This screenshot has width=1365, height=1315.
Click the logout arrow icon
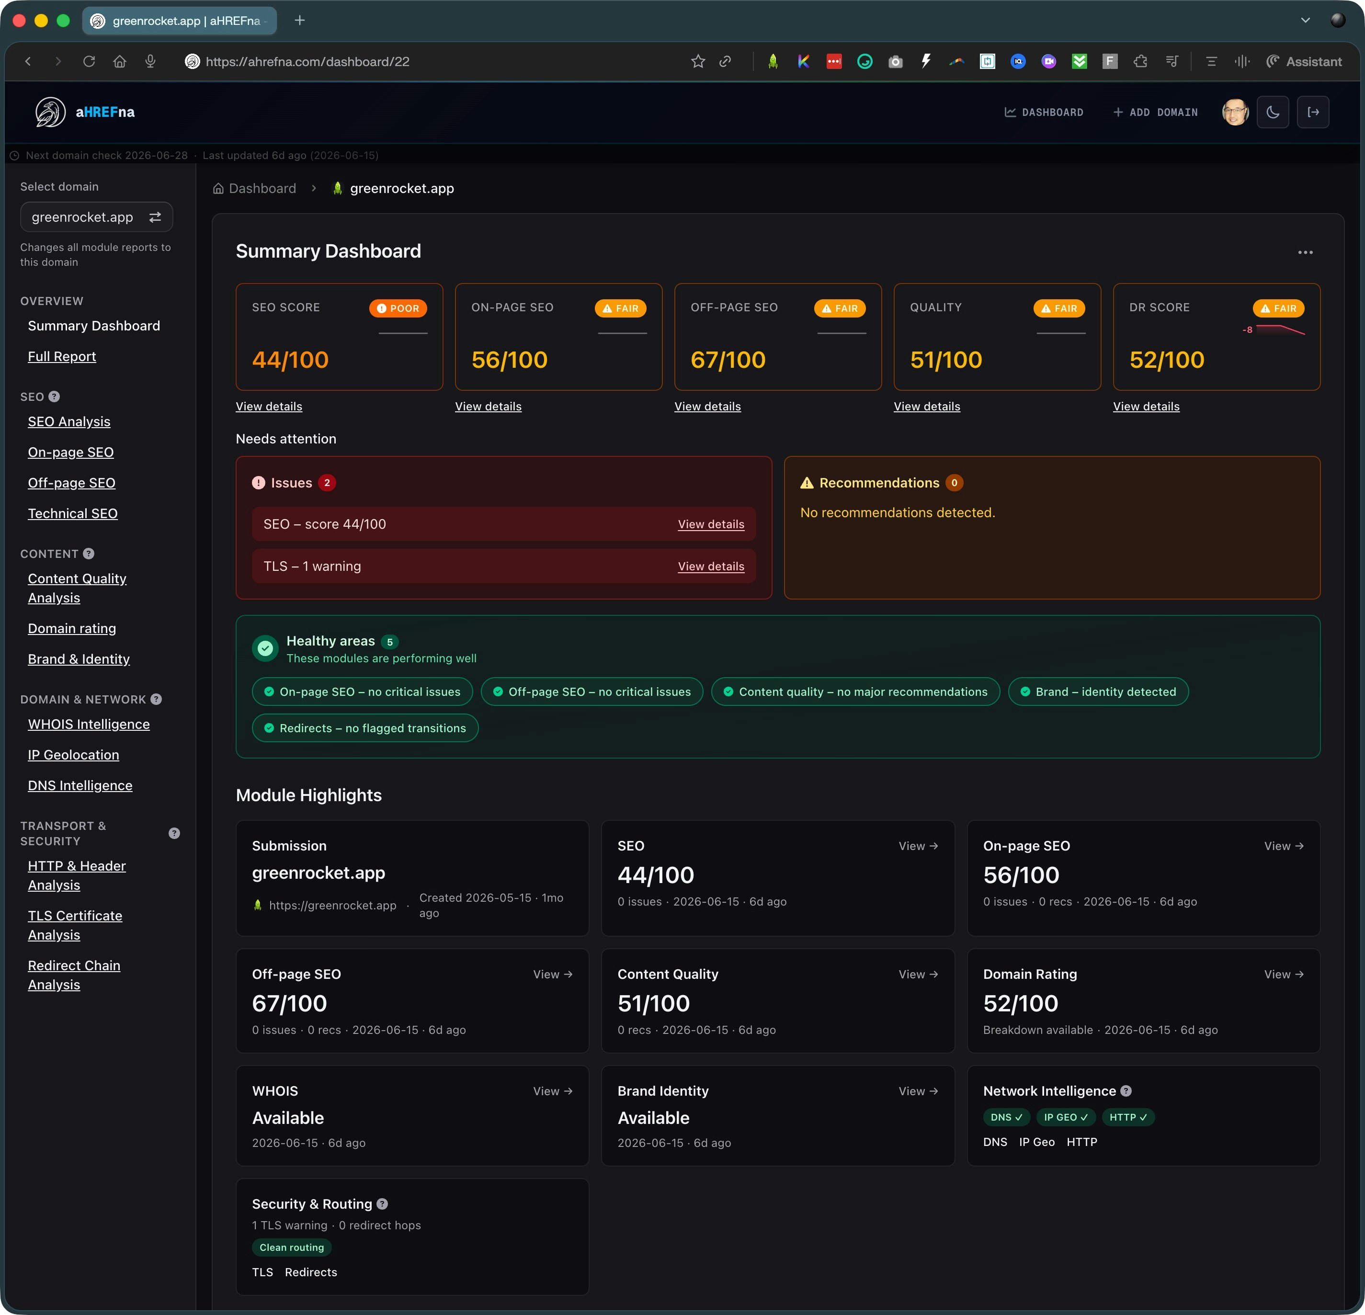tap(1313, 112)
